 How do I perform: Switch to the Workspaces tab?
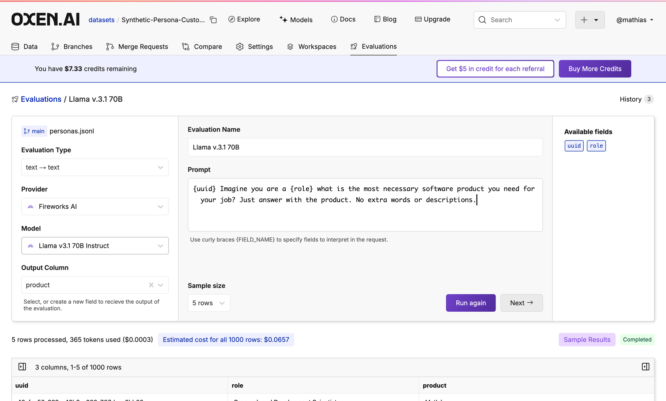tap(312, 47)
